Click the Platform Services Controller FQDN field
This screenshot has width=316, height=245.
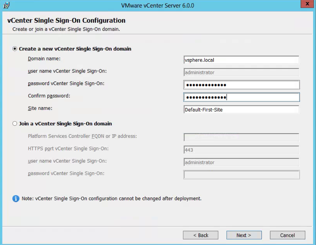tap(241, 137)
